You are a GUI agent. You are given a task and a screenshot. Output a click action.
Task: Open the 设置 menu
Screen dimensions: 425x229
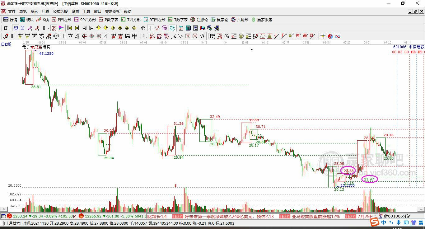click(75, 12)
